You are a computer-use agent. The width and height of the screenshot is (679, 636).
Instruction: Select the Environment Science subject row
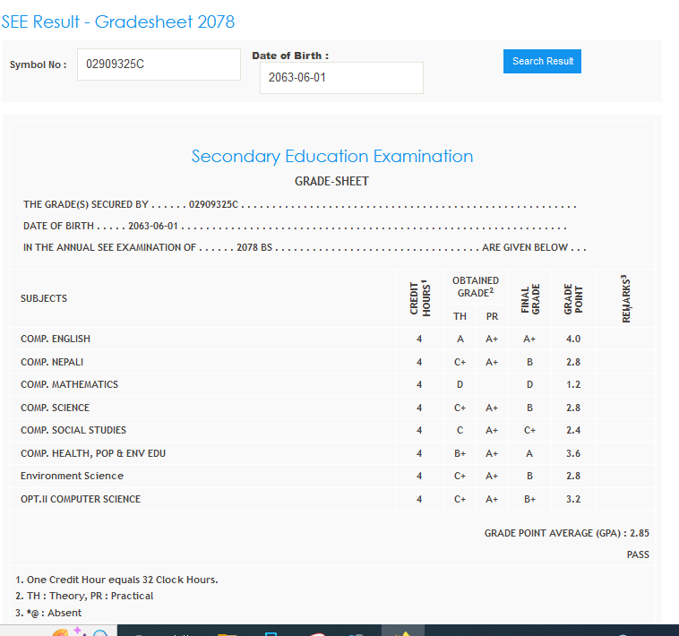pyautogui.click(x=72, y=476)
